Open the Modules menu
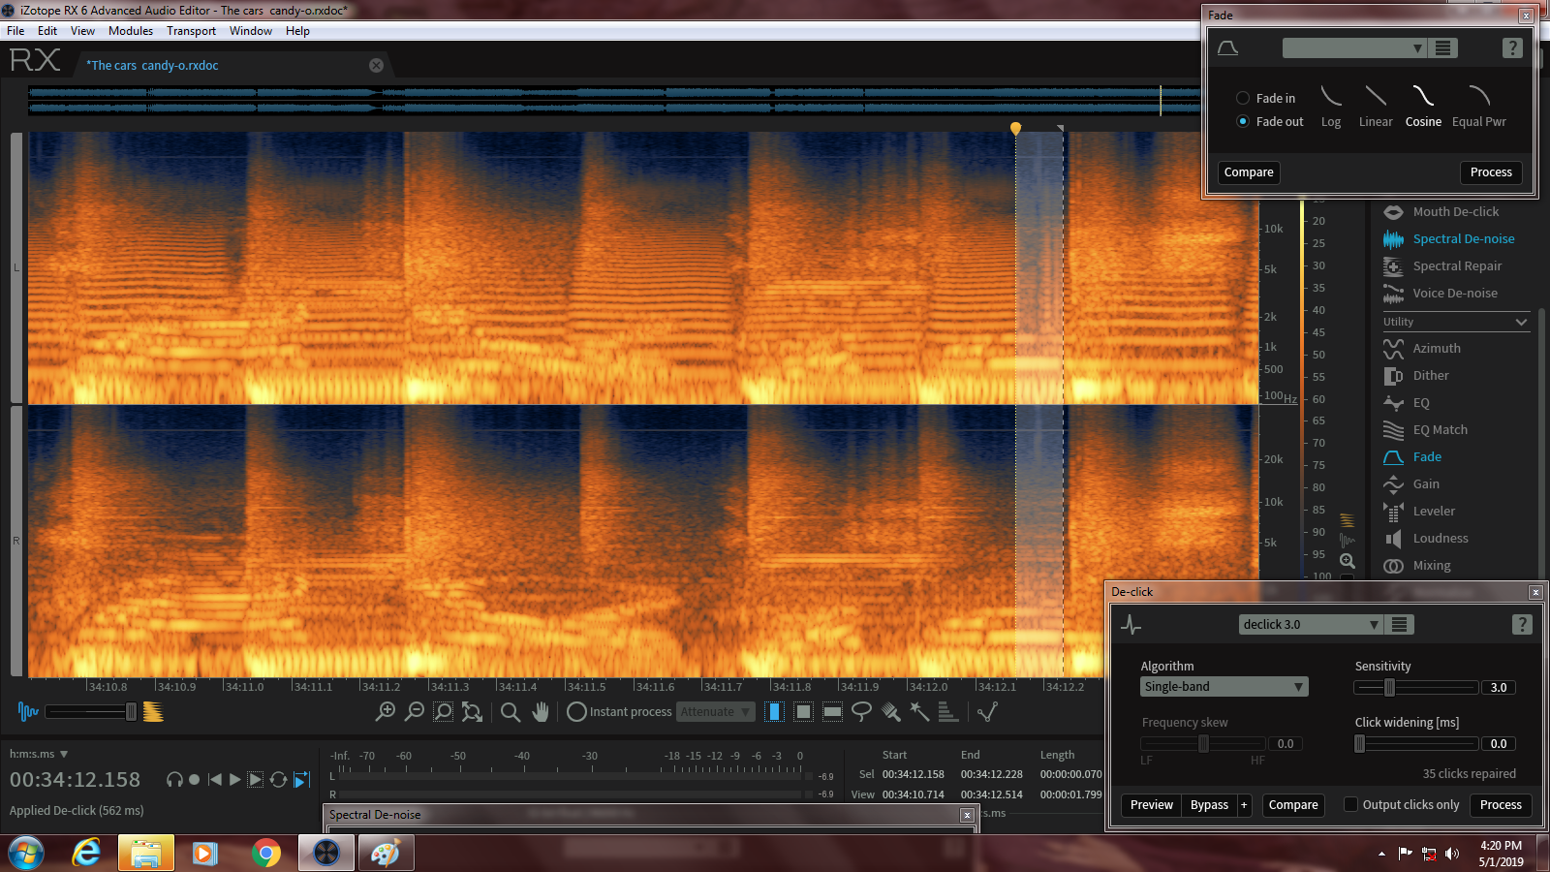The height and width of the screenshot is (872, 1550). pyautogui.click(x=131, y=31)
